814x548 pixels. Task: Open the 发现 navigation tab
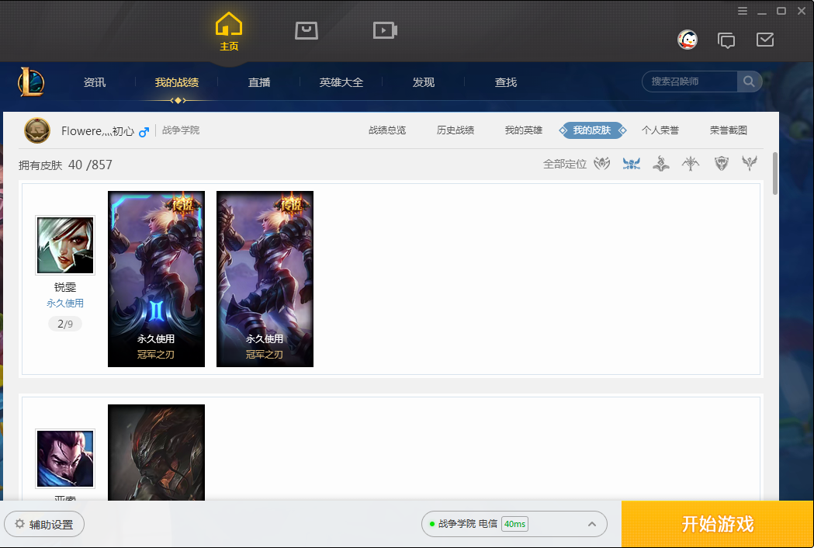(x=424, y=82)
